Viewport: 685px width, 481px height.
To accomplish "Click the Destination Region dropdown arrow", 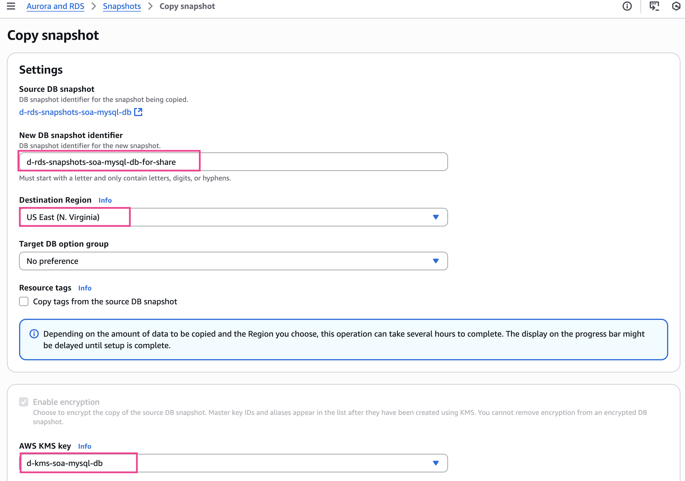I will tap(436, 217).
